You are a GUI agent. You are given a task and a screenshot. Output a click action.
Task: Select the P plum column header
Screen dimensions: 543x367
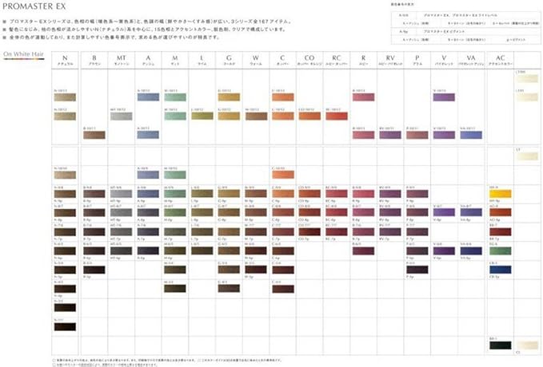pyautogui.click(x=417, y=60)
